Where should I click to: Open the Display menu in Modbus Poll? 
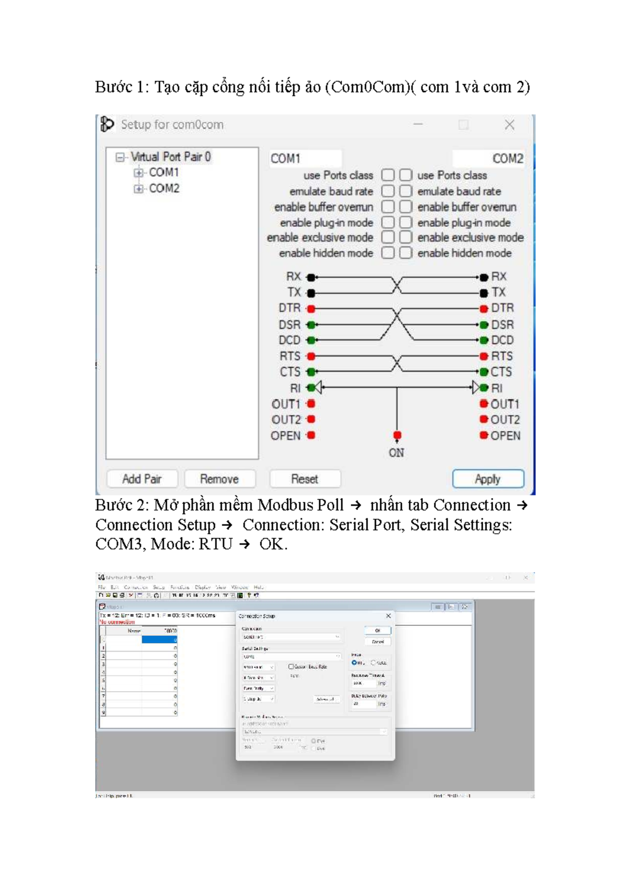pyautogui.click(x=202, y=587)
